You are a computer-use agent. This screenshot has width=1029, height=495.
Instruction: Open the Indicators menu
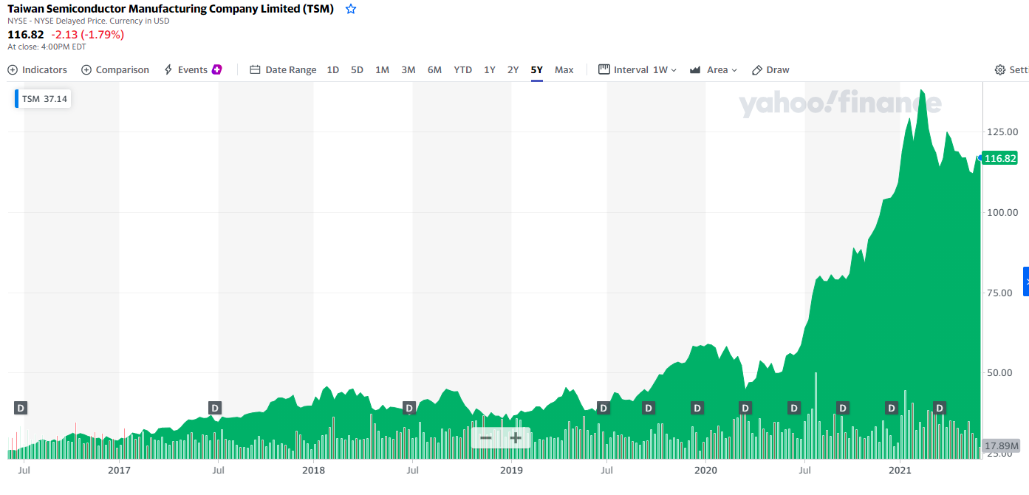[x=38, y=69]
